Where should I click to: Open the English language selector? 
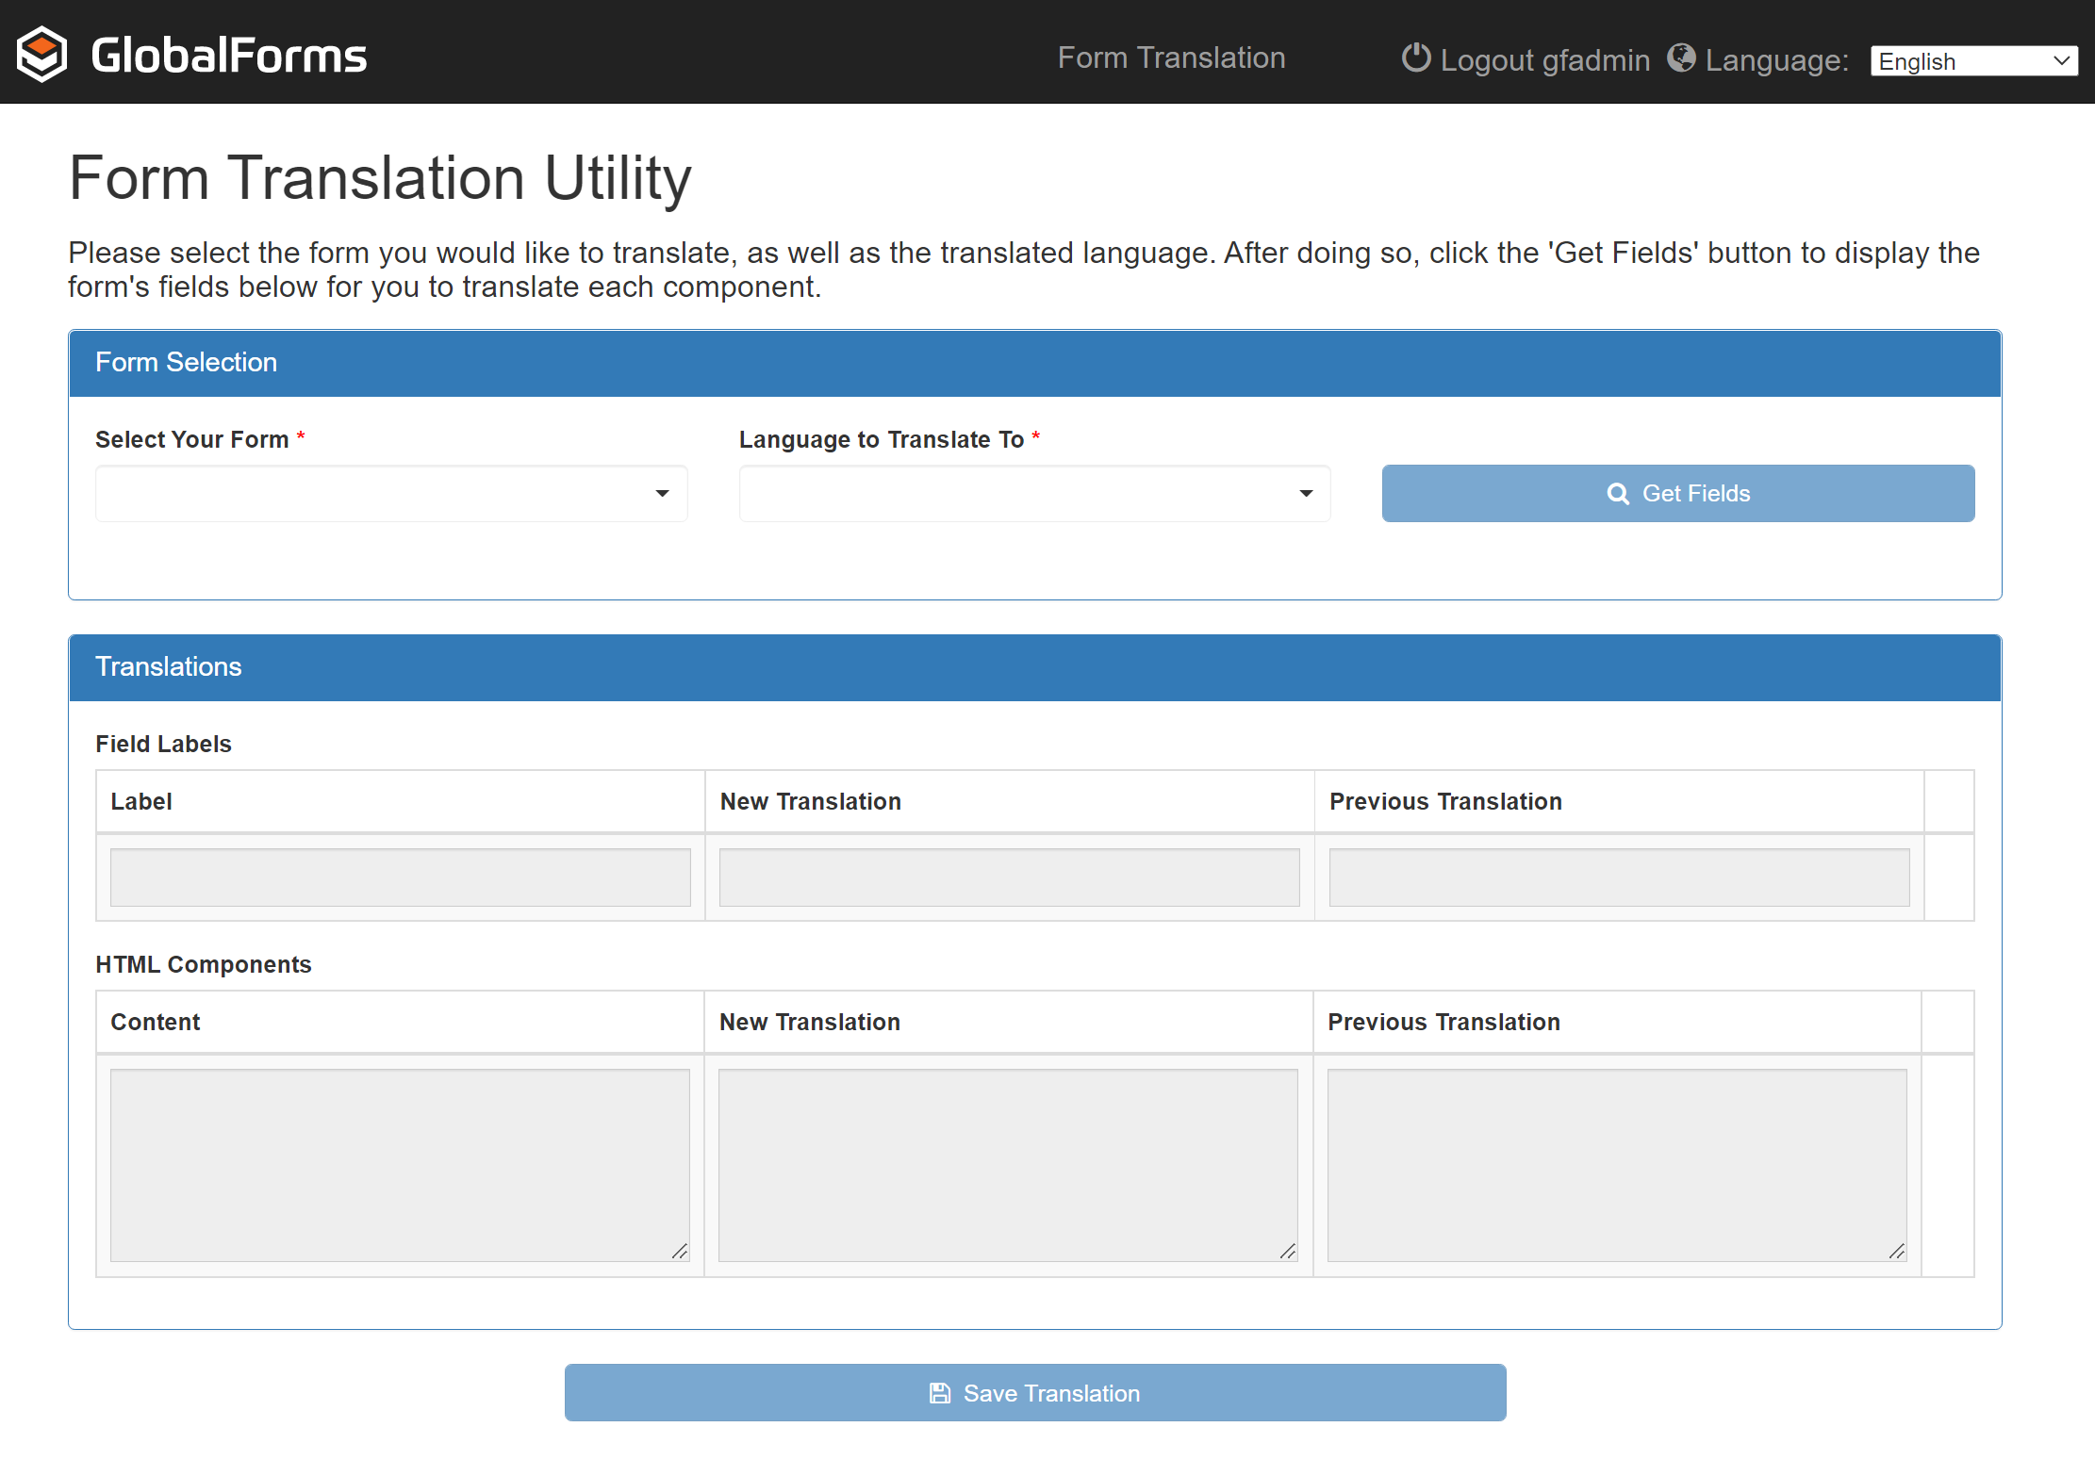1973,61
